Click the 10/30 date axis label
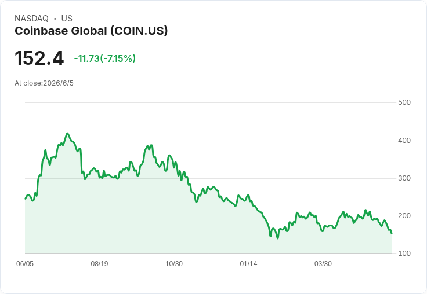Image resolution: width=427 pixels, height=294 pixels. tap(174, 264)
